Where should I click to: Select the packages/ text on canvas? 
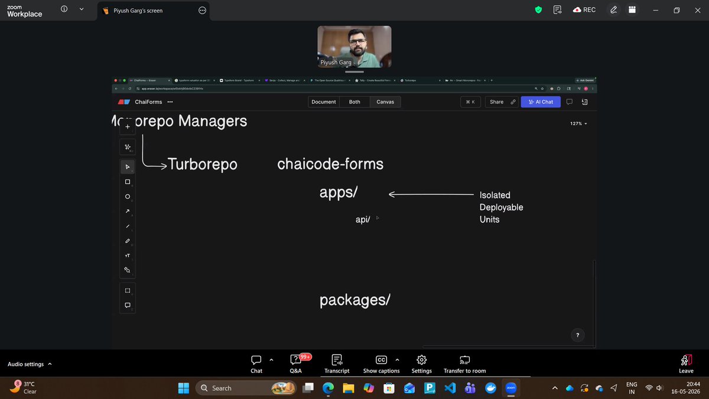coord(354,300)
